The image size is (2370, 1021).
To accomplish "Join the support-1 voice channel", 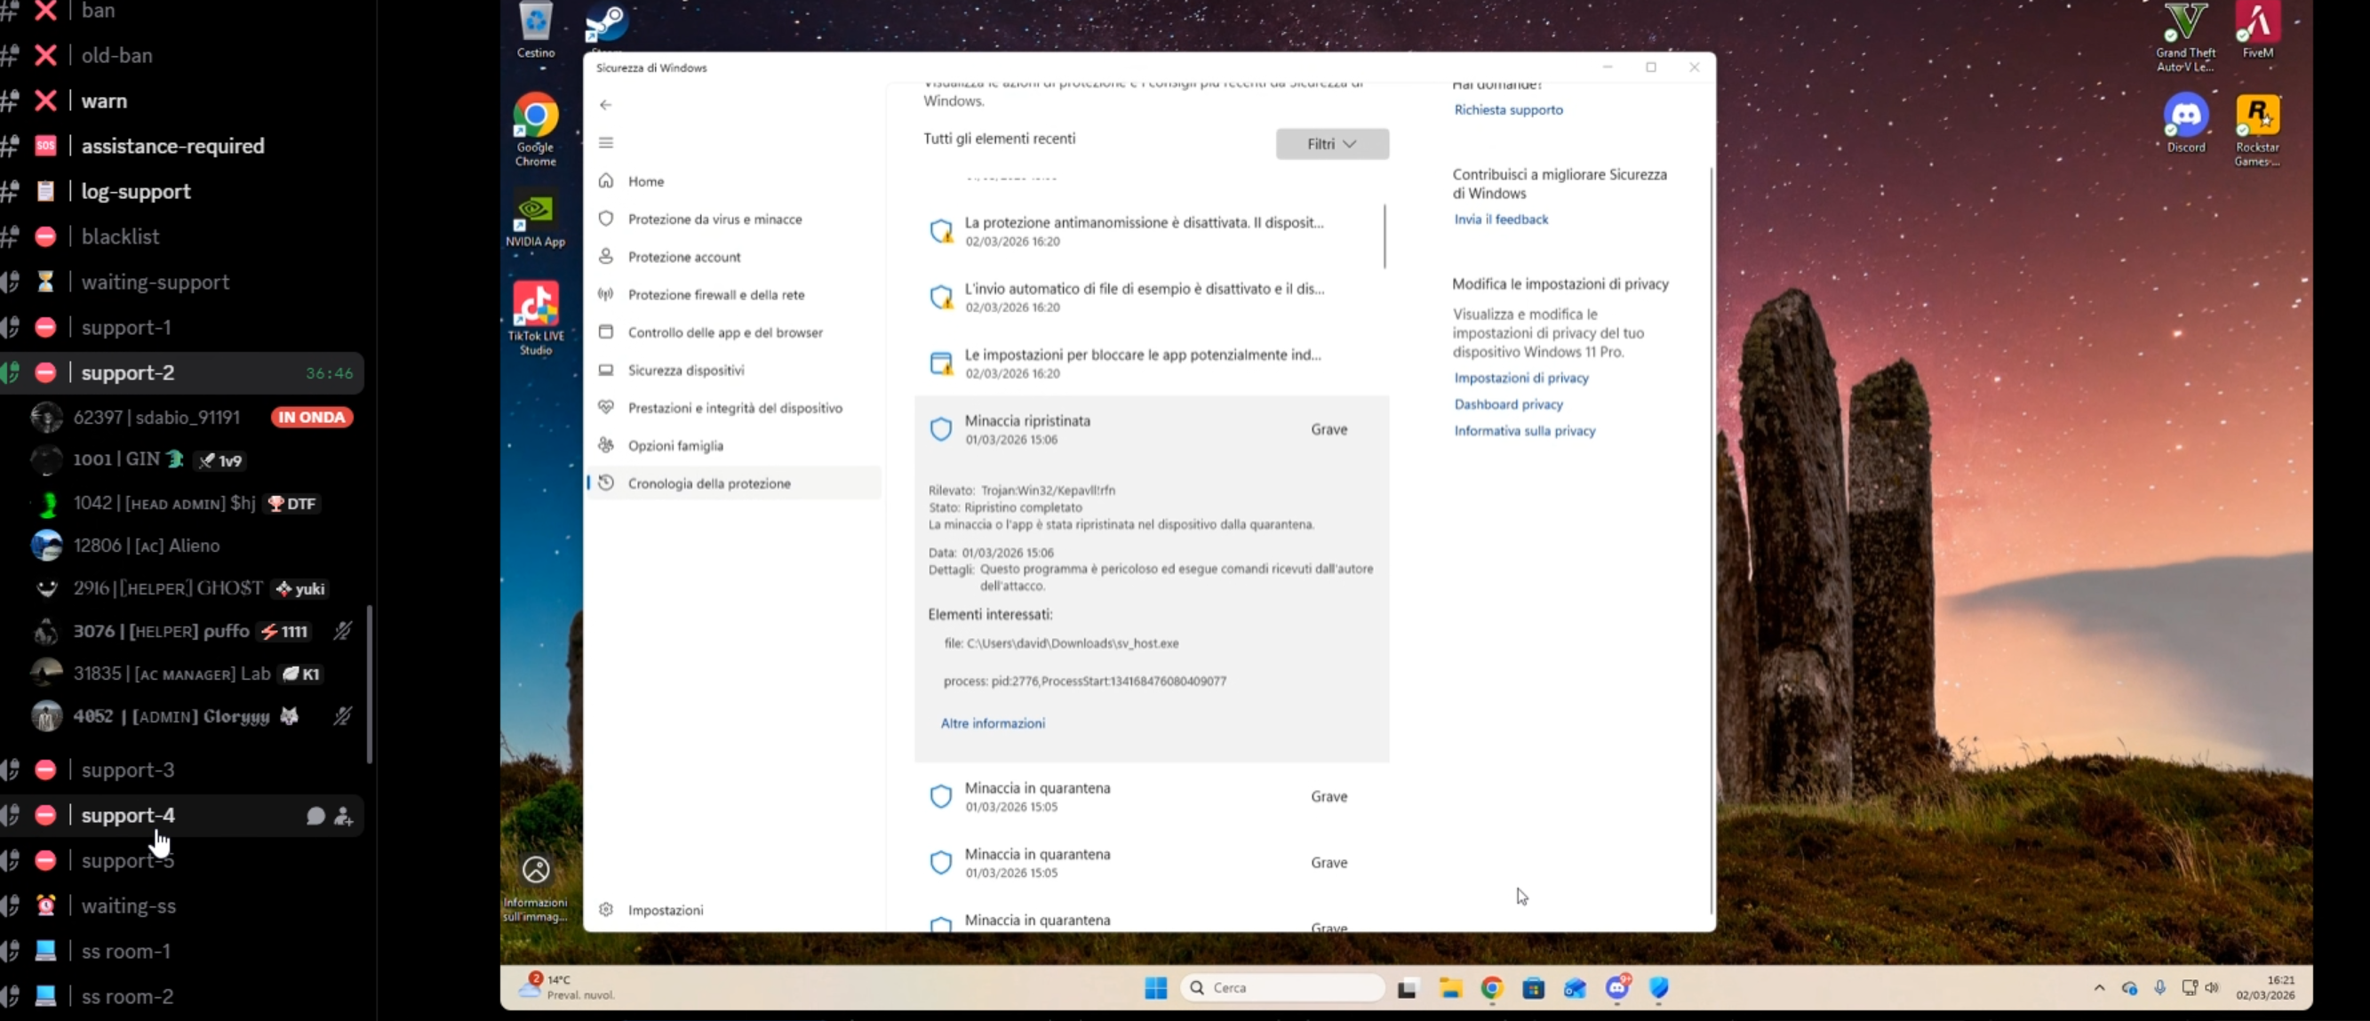I will [181, 326].
